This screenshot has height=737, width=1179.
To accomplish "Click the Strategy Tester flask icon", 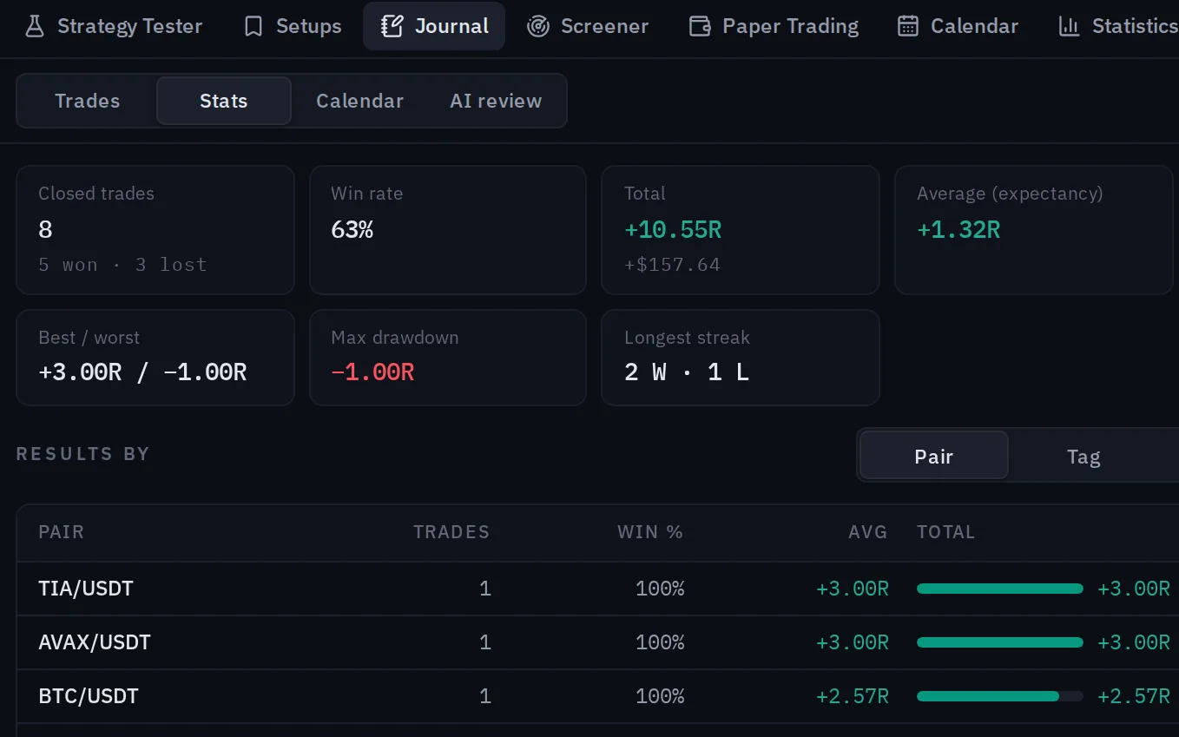I will coord(34,26).
